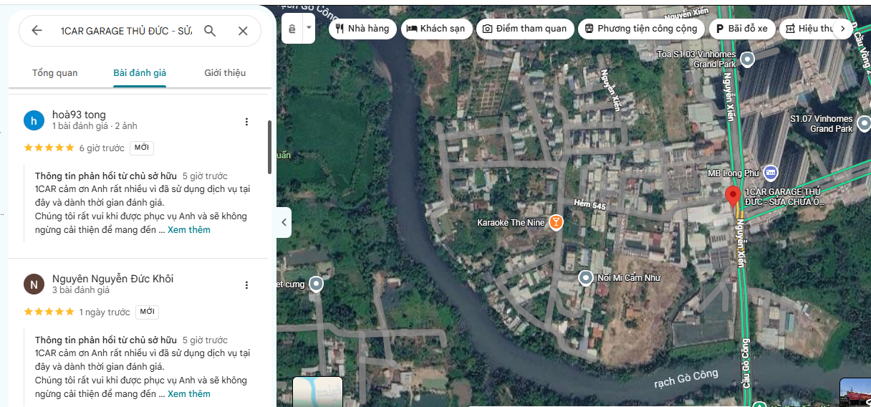Click Nguyên Nguyễn Đức Khôi's brown avatar

[34, 284]
